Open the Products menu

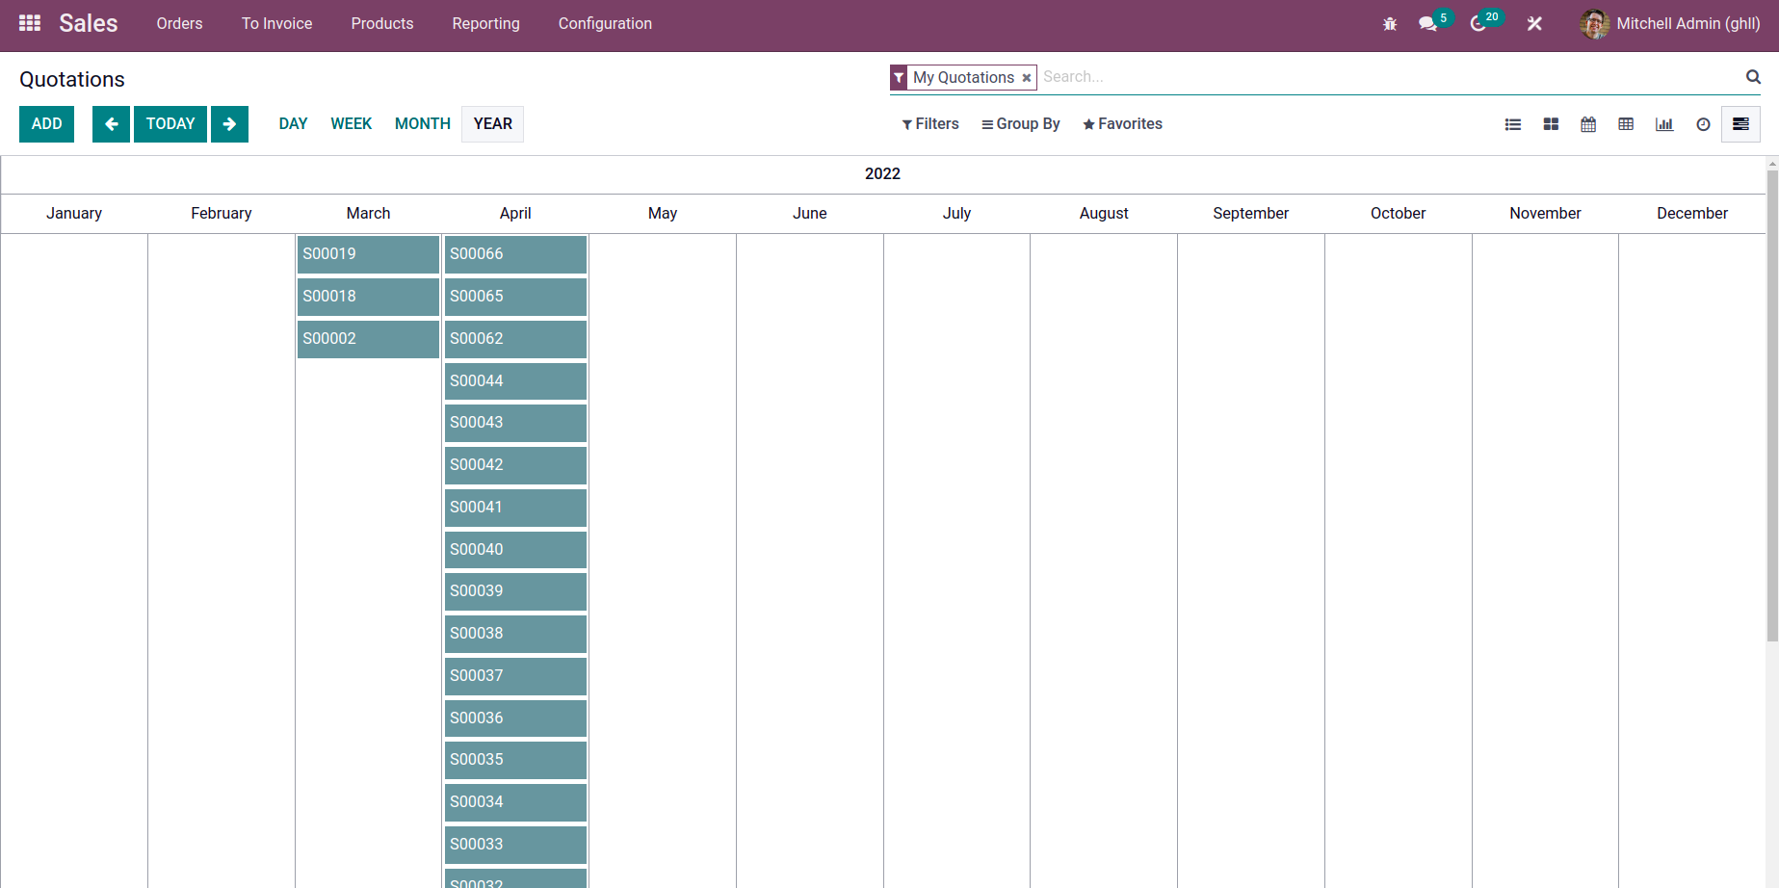[x=382, y=24]
